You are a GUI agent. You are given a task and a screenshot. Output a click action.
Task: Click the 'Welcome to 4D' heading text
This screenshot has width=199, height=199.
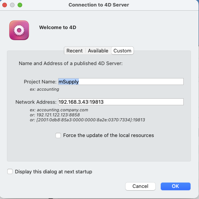[58, 28]
